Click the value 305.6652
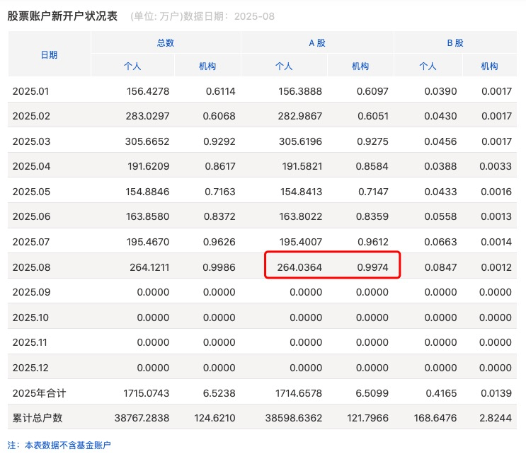Viewport: 526px width, 454px height. (147, 141)
